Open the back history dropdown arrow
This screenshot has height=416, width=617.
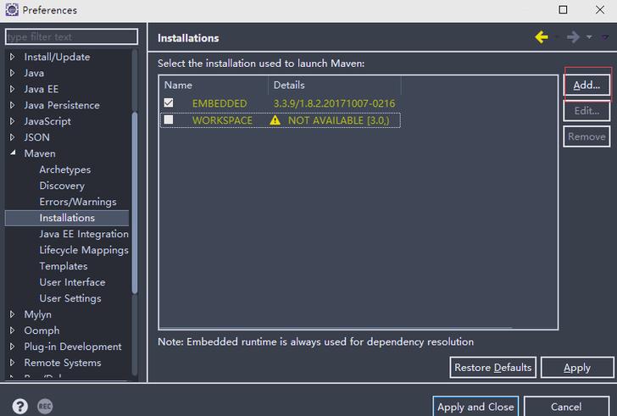point(556,37)
